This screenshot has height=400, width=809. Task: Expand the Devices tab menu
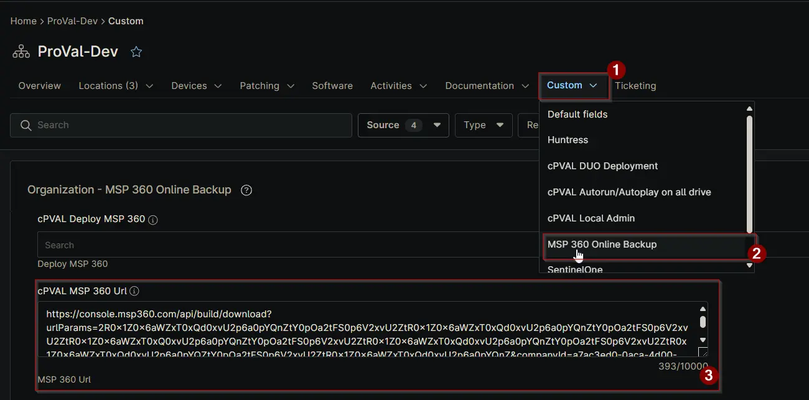(218, 86)
